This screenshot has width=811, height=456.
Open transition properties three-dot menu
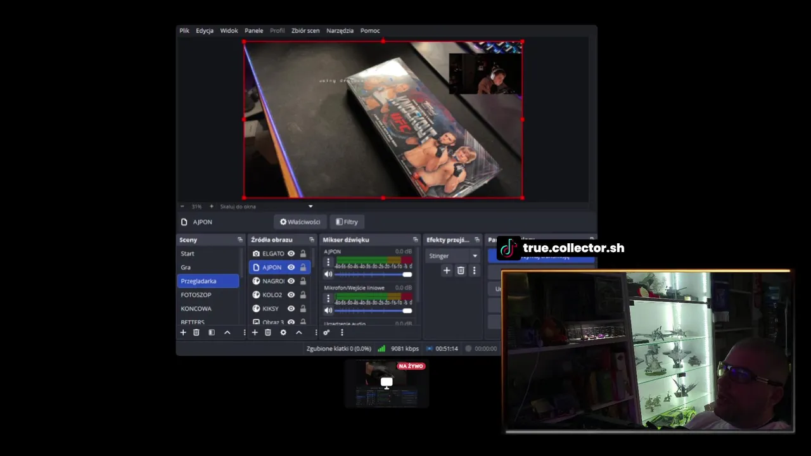point(475,270)
